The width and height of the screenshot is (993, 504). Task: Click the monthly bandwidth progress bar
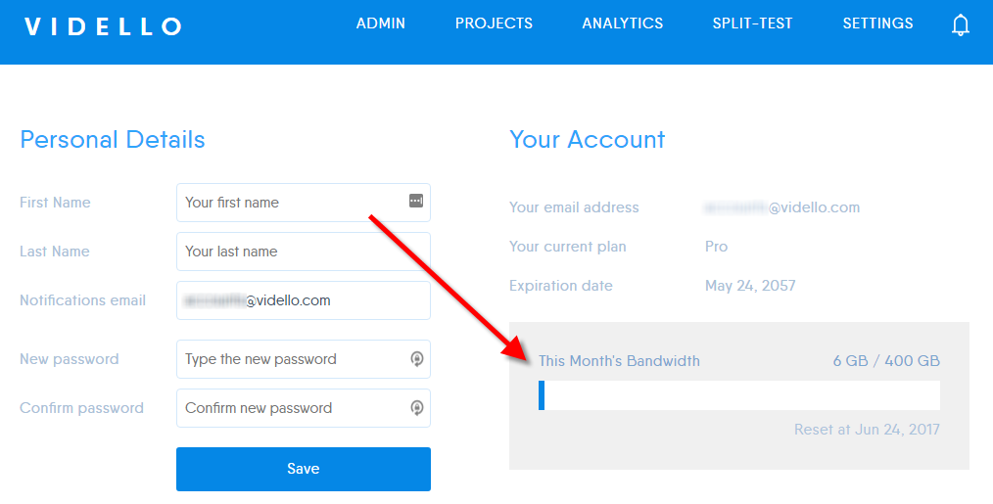[x=739, y=395]
